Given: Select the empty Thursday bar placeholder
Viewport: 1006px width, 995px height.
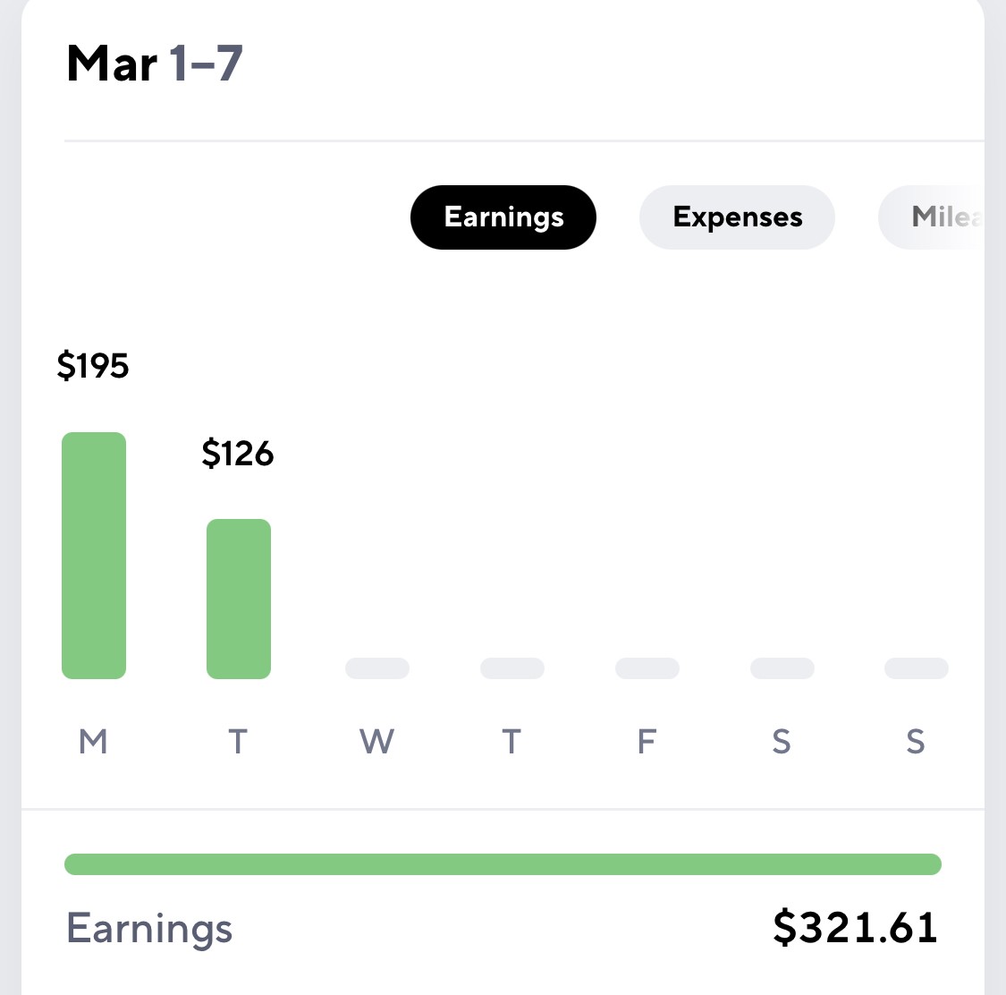Looking at the screenshot, I should [512, 668].
